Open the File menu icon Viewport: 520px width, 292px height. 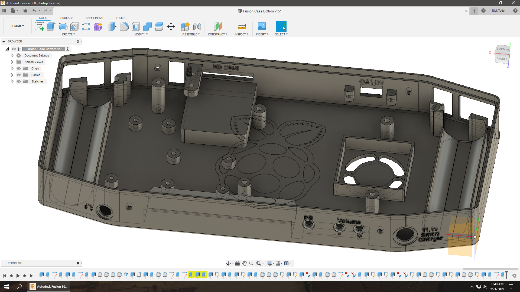14,11
